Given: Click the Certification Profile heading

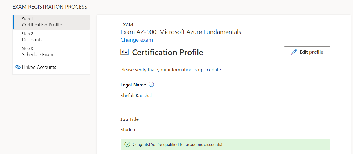Looking at the screenshot, I should 167,52.
